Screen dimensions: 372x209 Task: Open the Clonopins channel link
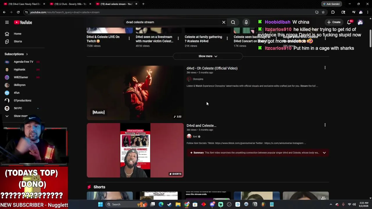coord(198,79)
